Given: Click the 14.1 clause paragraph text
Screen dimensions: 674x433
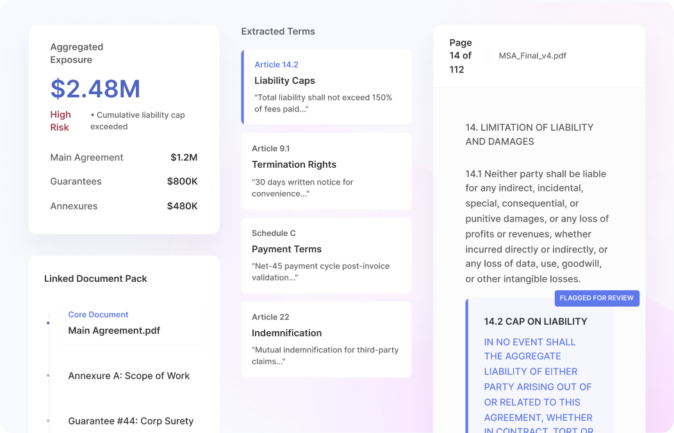Looking at the screenshot, I should click(x=537, y=226).
